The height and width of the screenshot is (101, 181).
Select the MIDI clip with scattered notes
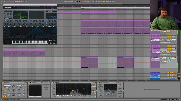(x=24, y=53)
